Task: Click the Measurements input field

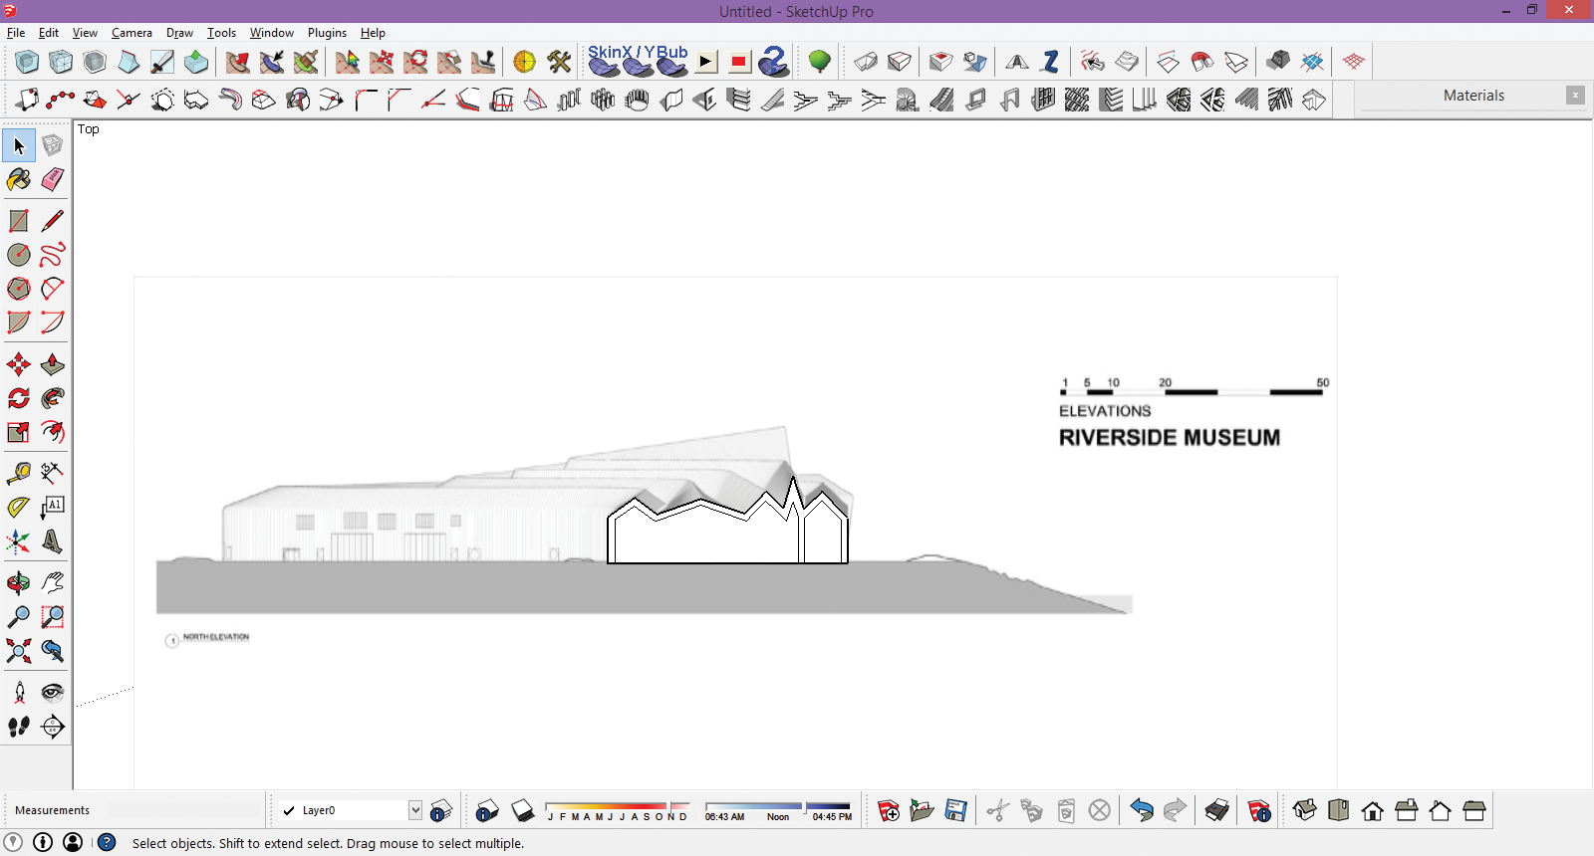Action: point(184,810)
